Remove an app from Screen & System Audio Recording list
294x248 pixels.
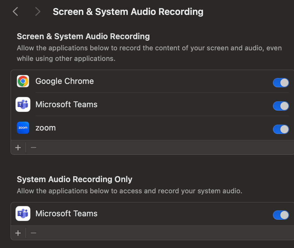[33, 148]
